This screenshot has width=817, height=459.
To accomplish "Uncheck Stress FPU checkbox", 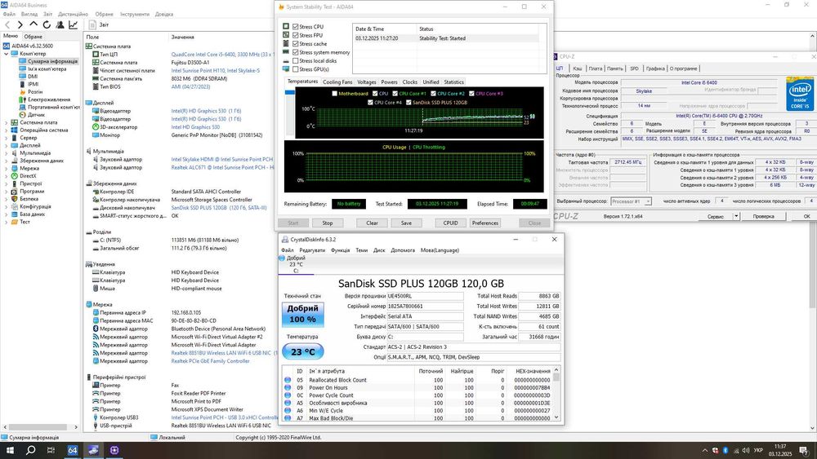I will click(x=296, y=35).
